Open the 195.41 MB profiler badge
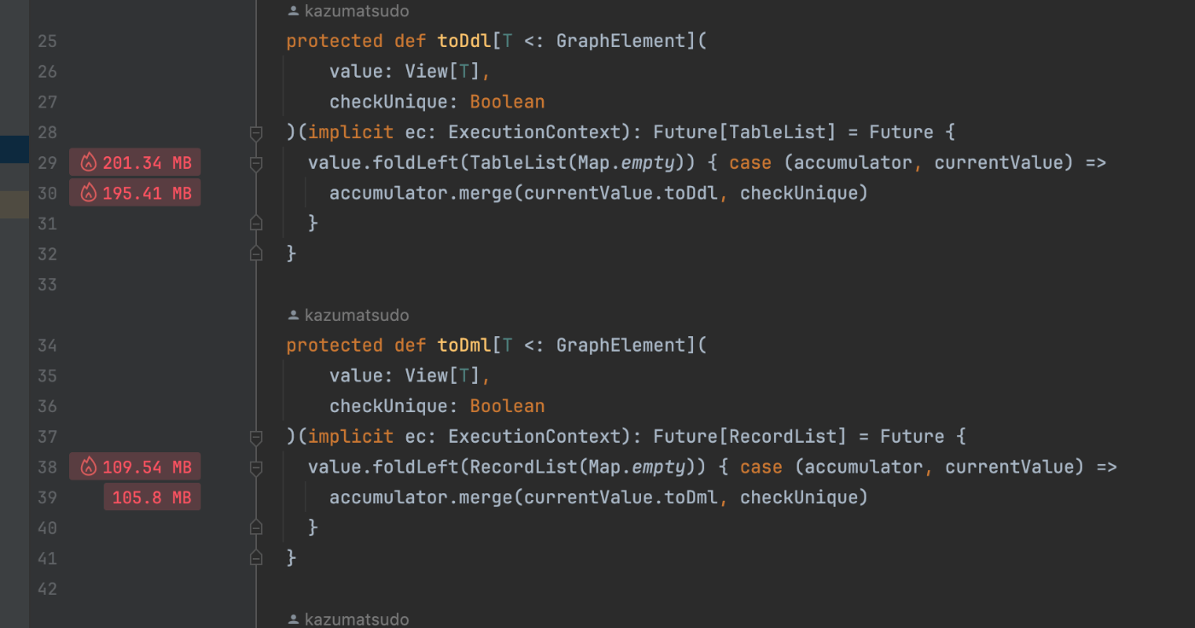Screen dimensions: 1195x628 coord(135,194)
